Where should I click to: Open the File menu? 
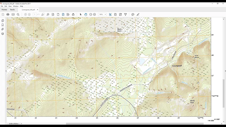(2, 6)
